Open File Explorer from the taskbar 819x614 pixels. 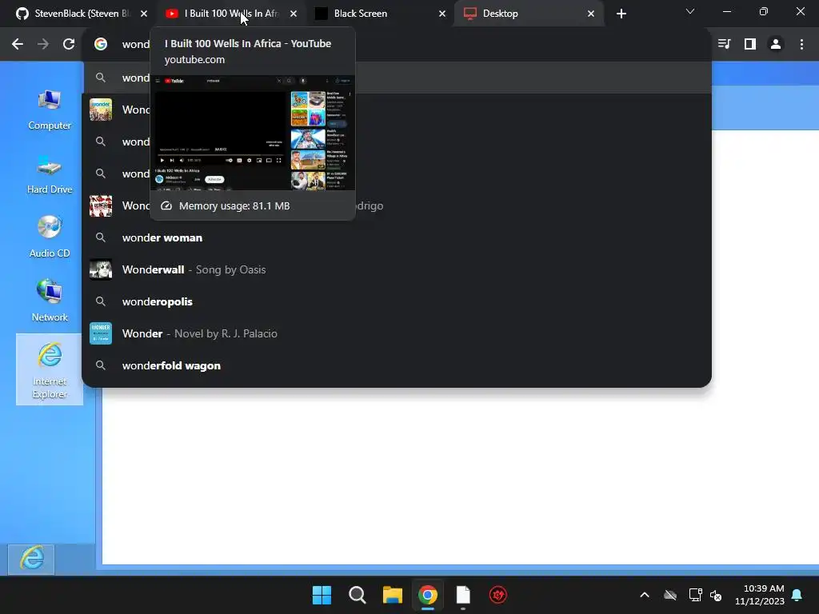pos(392,595)
